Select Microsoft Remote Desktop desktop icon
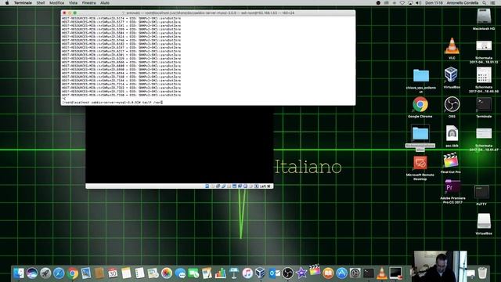501x282 pixels. pyautogui.click(x=420, y=164)
